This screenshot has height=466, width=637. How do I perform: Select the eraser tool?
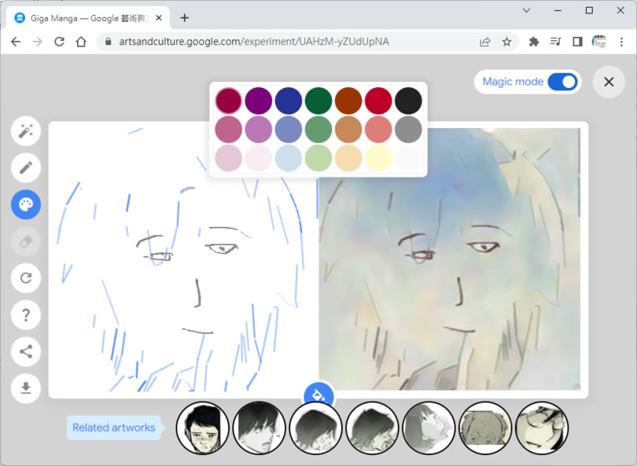point(26,241)
